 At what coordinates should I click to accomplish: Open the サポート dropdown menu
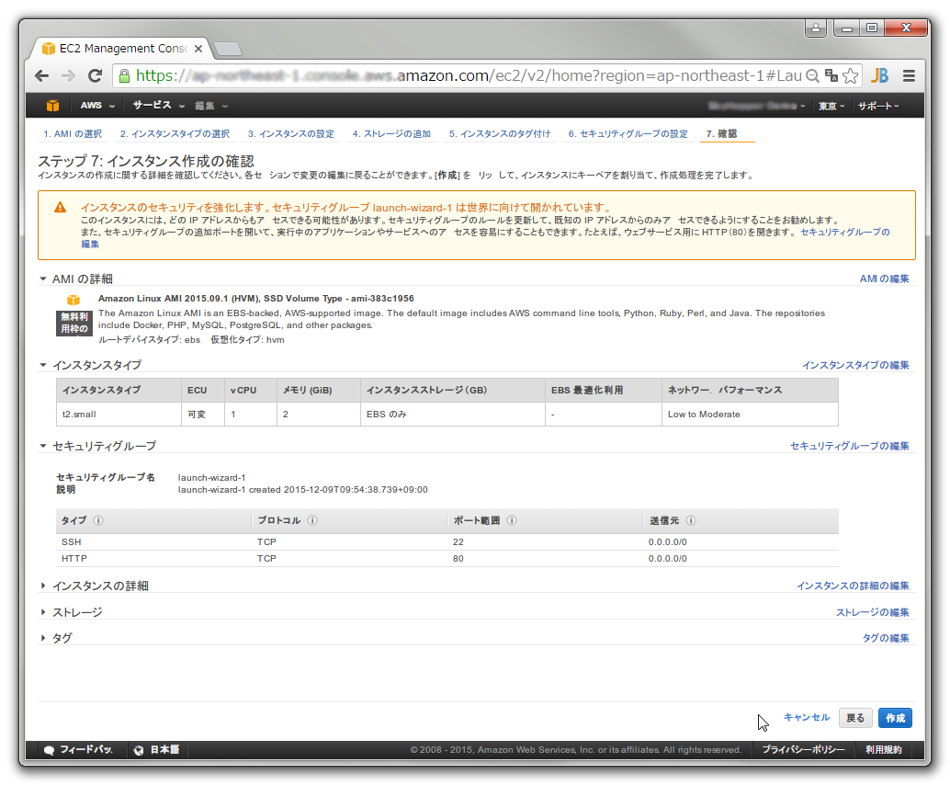point(878,106)
